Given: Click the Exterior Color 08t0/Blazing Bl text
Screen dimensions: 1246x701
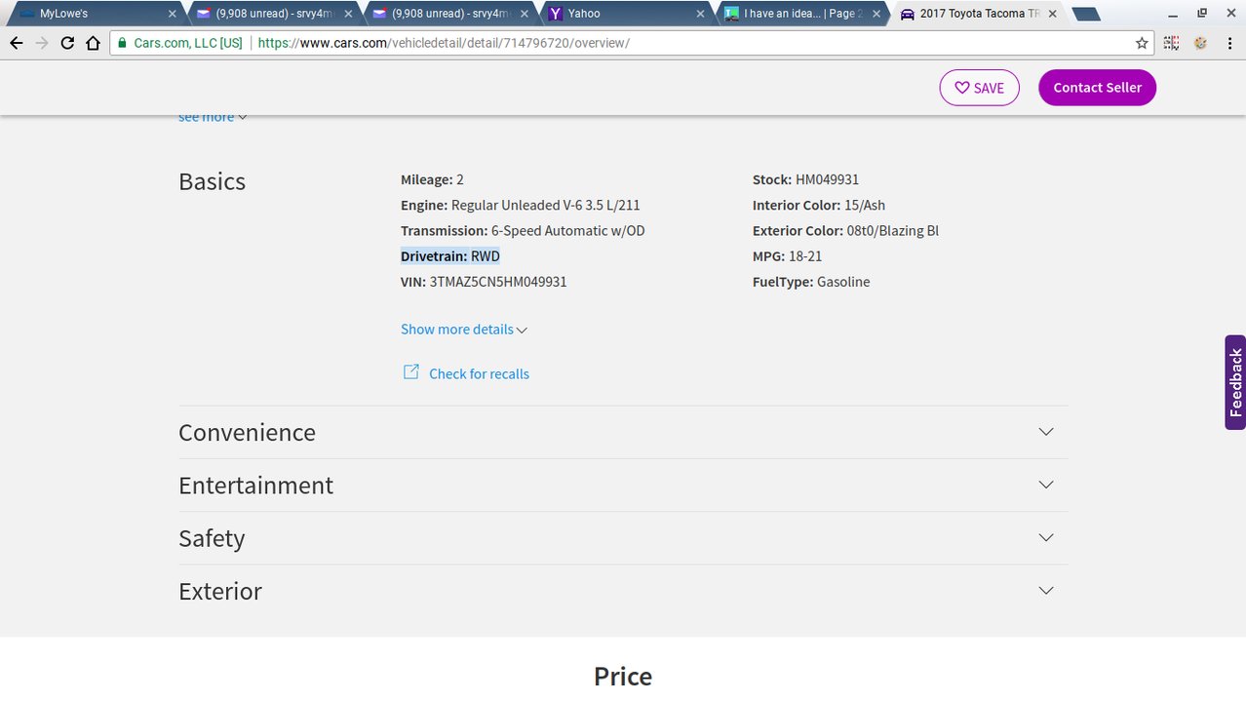Looking at the screenshot, I should tap(845, 231).
